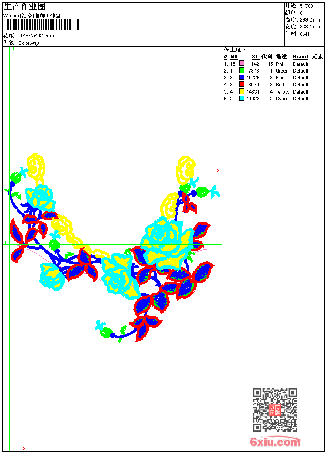Screen dimensions: 326x452
Task: Click the large cyan-yellow rose in design
Action: (167, 243)
